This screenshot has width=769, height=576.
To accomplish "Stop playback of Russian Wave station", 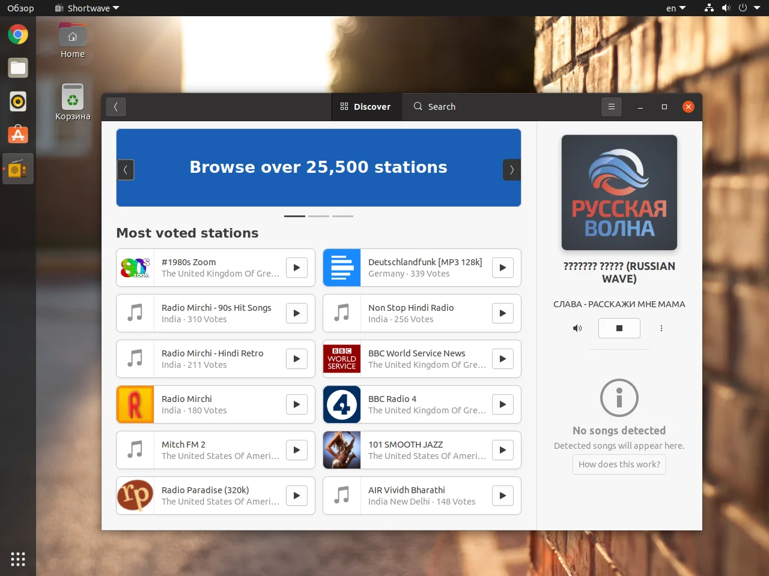I will pyautogui.click(x=619, y=328).
